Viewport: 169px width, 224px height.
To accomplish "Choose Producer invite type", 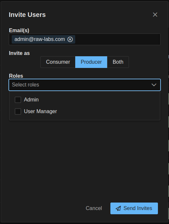I will pos(91,62).
